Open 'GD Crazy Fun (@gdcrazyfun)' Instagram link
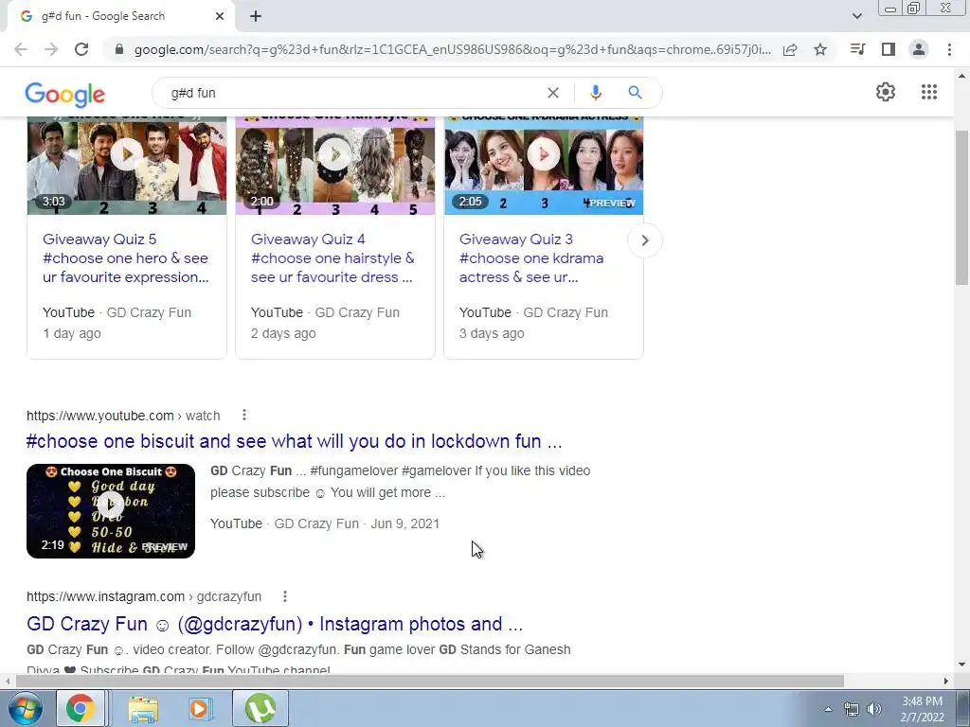 (275, 624)
